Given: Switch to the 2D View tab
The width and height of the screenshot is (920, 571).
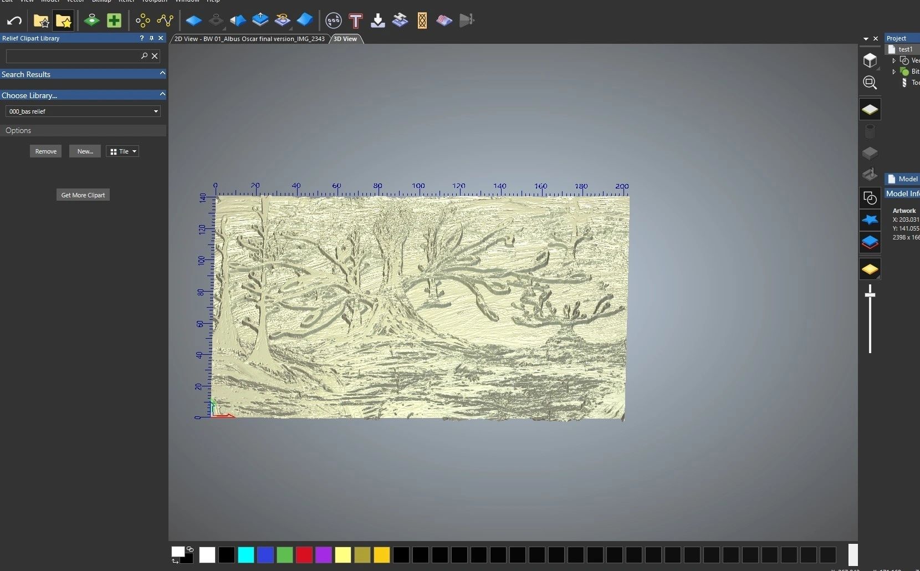Looking at the screenshot, I should 249,39.
